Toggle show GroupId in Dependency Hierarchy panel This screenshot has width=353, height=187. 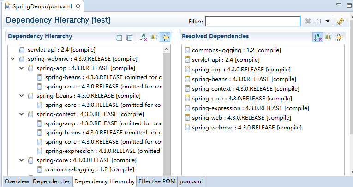(x=154, y=37)
